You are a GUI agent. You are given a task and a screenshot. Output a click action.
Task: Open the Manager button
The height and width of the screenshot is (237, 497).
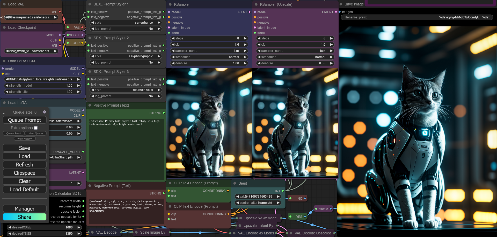[25, 209]
